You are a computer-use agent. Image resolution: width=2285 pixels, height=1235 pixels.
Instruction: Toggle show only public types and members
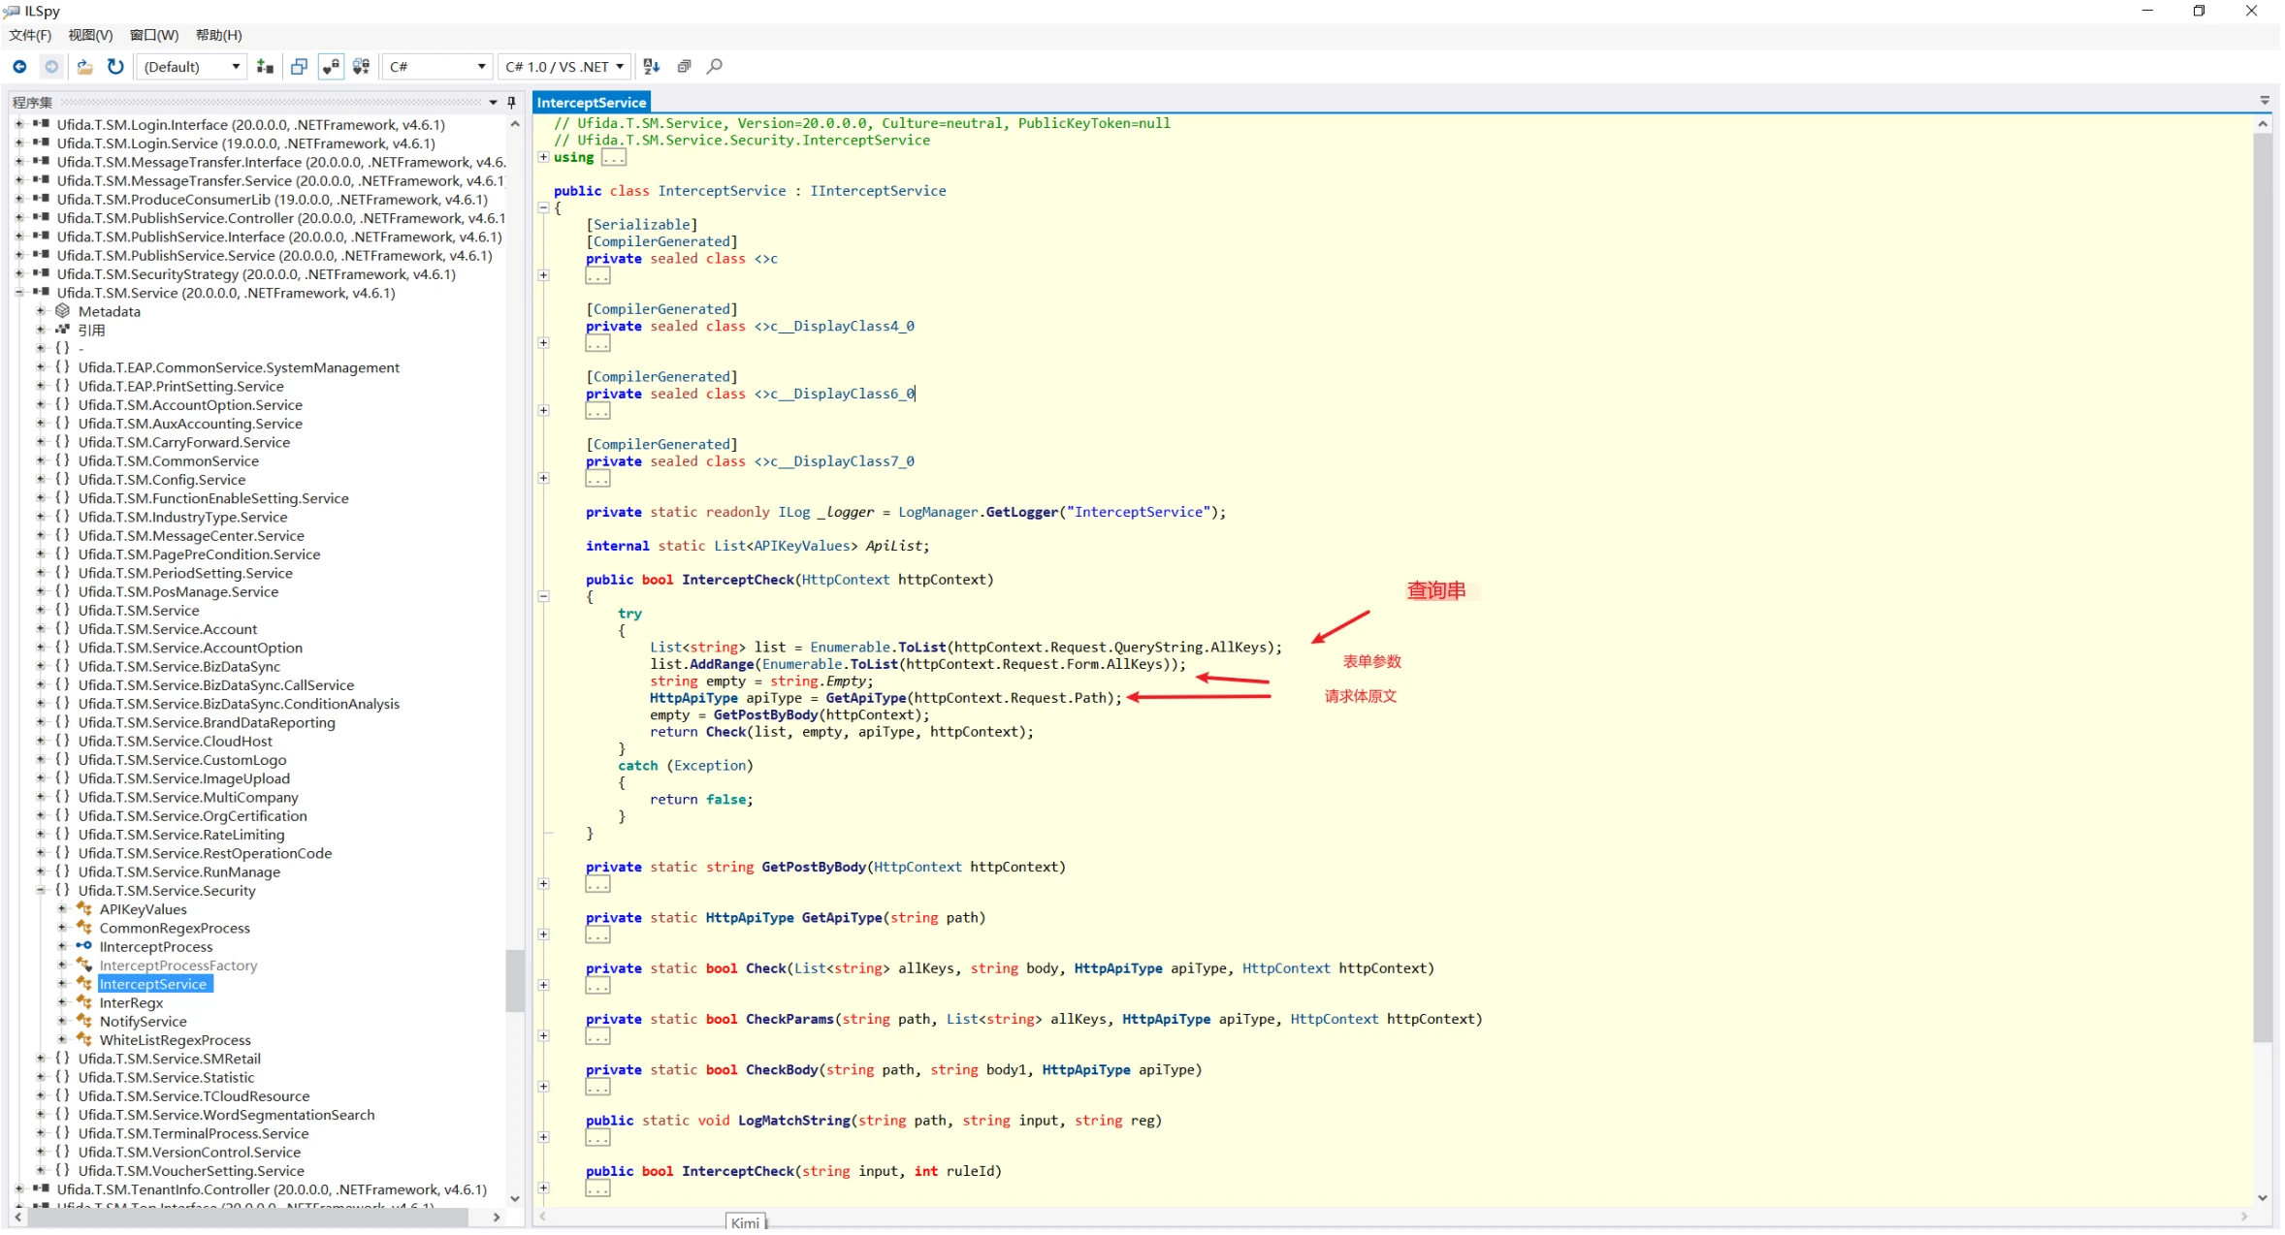[x=331, y=67]
